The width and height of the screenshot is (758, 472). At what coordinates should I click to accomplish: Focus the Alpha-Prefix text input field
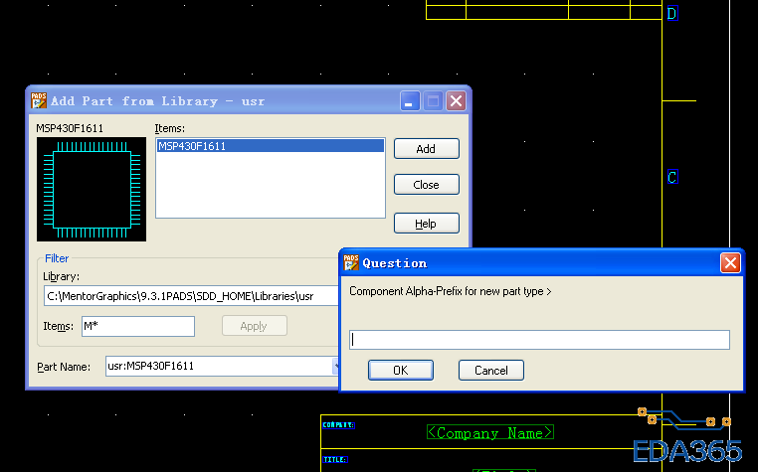[x=539, y=340]
